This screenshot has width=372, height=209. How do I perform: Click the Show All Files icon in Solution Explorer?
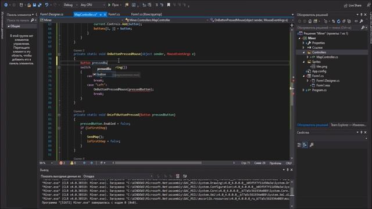coord(349,21)
